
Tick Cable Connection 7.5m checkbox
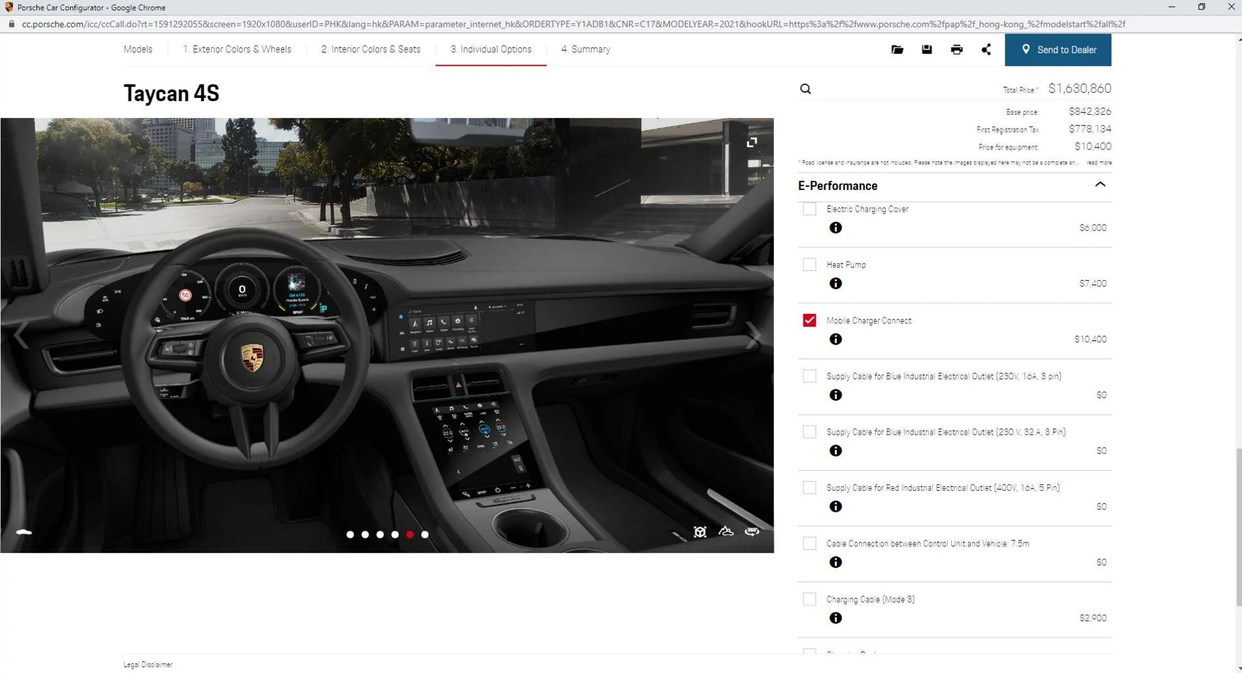click(809, 543)
